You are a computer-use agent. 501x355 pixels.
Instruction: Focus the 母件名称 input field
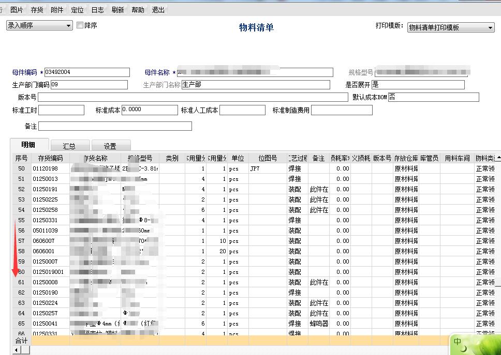255,72
